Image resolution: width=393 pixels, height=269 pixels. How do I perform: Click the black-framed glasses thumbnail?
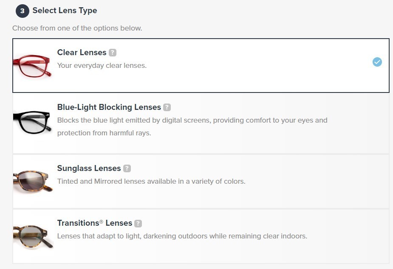tap(32, 122)
